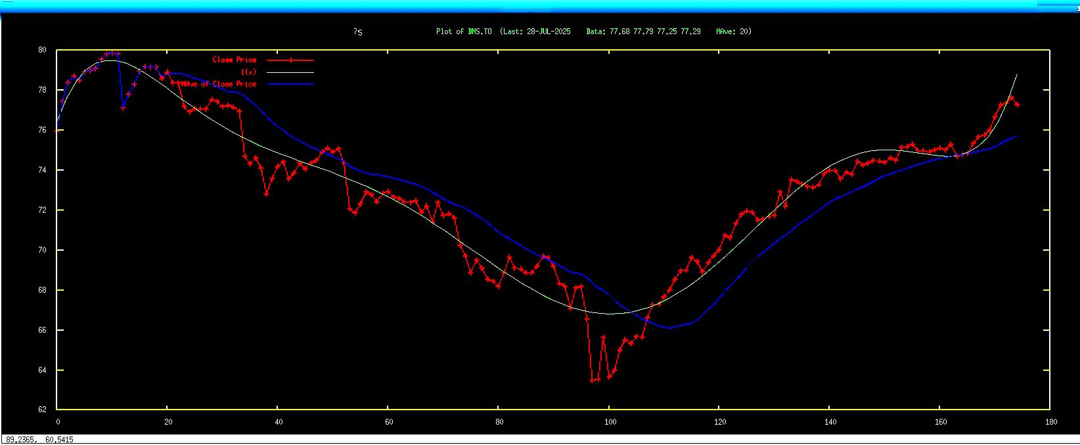The width and height of the screenshot is (1080, 445).
Task: Click the x-axis tick label 100
Action: point(609,422)
